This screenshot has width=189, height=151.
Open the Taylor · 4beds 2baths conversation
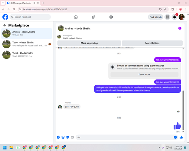click(x=26, y=44)
